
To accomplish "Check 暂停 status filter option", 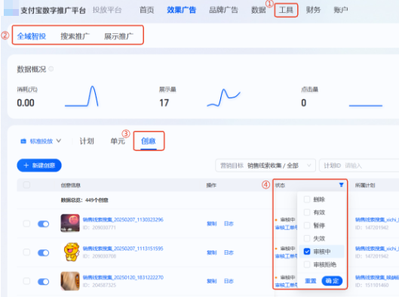I will coord(307,225).
